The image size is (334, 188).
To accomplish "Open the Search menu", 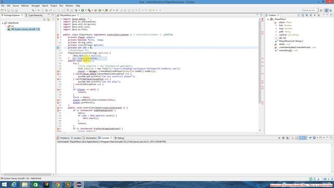I will coord(45,6).
